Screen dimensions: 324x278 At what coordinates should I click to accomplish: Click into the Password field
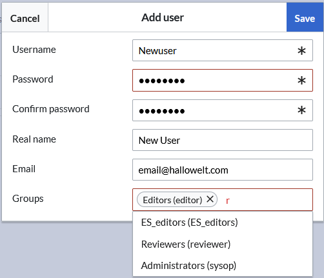pyautogui.click(x=223, y=80)
